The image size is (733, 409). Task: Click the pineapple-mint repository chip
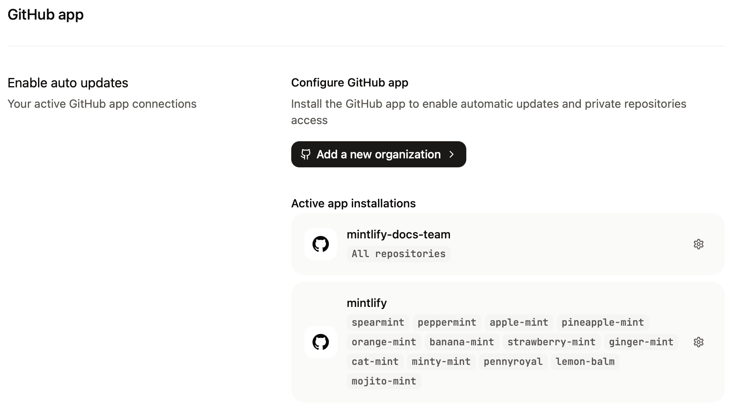point(603,322)
